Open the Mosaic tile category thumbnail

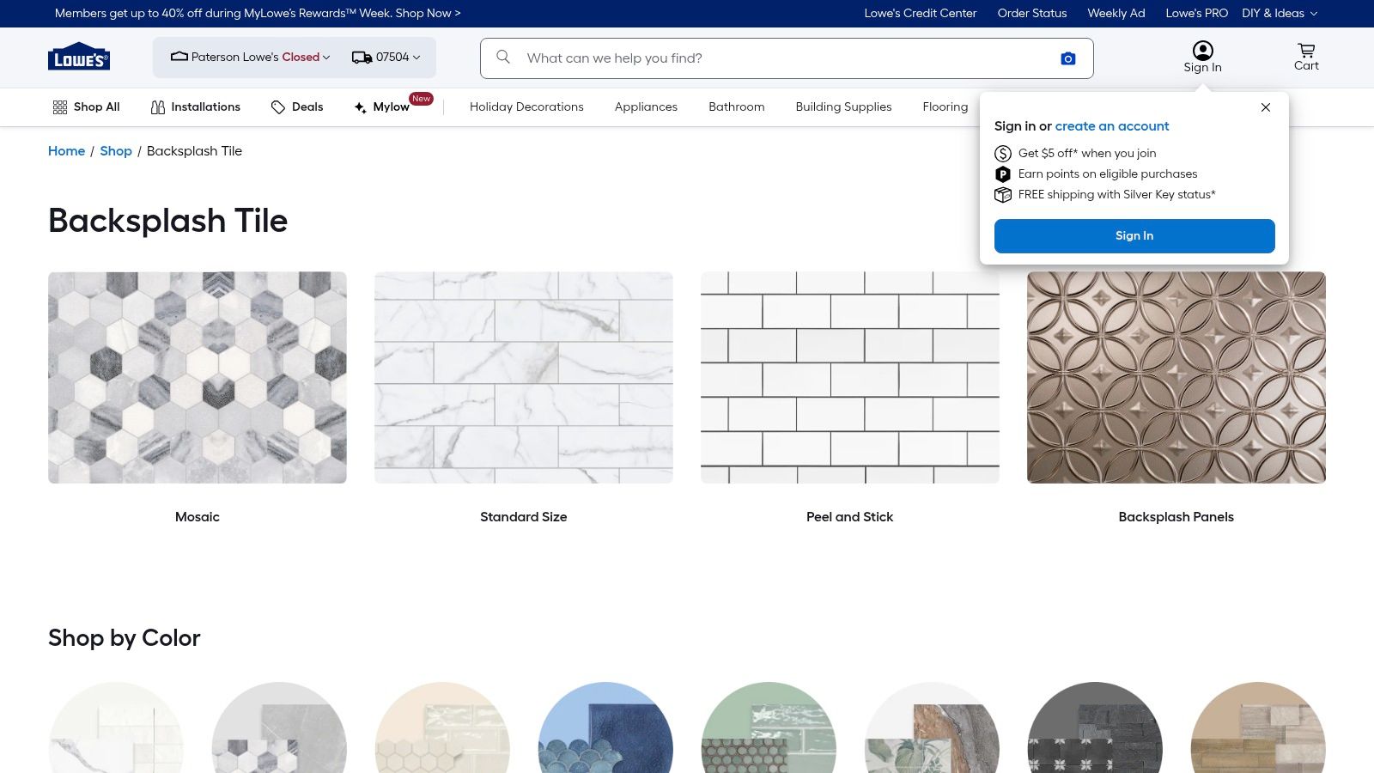click(197, 378)
